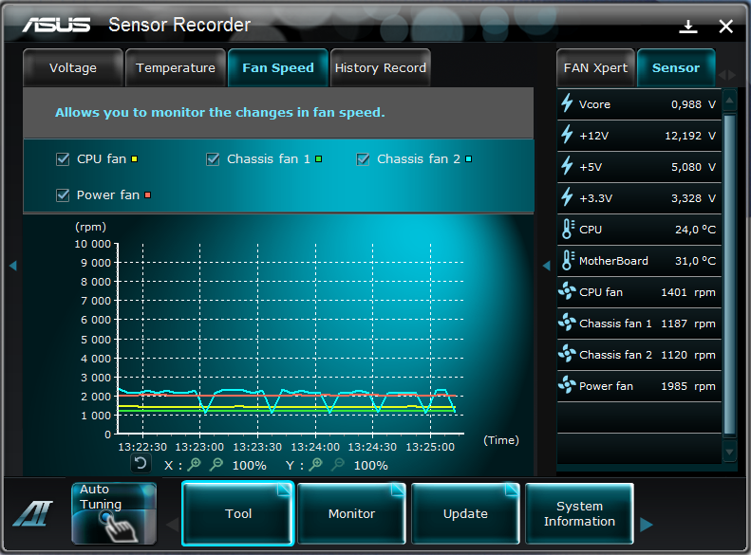Open the Tool menu button
This screenshot has height=555, width=751.
coord(238,513)
